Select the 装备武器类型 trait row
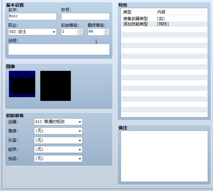This screenshot has height=191, width=213. tap(164, 19)
